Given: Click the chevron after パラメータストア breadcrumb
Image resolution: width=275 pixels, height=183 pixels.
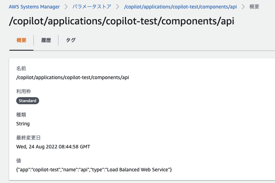Looking at the screenshot, I should click(x=118, y=7).
